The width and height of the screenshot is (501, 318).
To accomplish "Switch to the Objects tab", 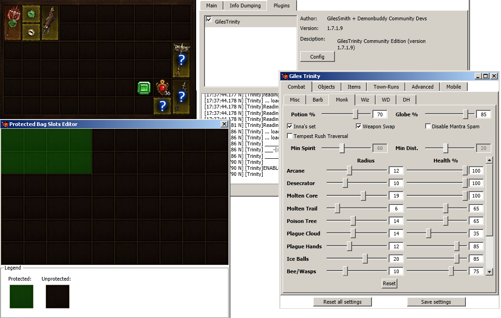I will (326, 87).
